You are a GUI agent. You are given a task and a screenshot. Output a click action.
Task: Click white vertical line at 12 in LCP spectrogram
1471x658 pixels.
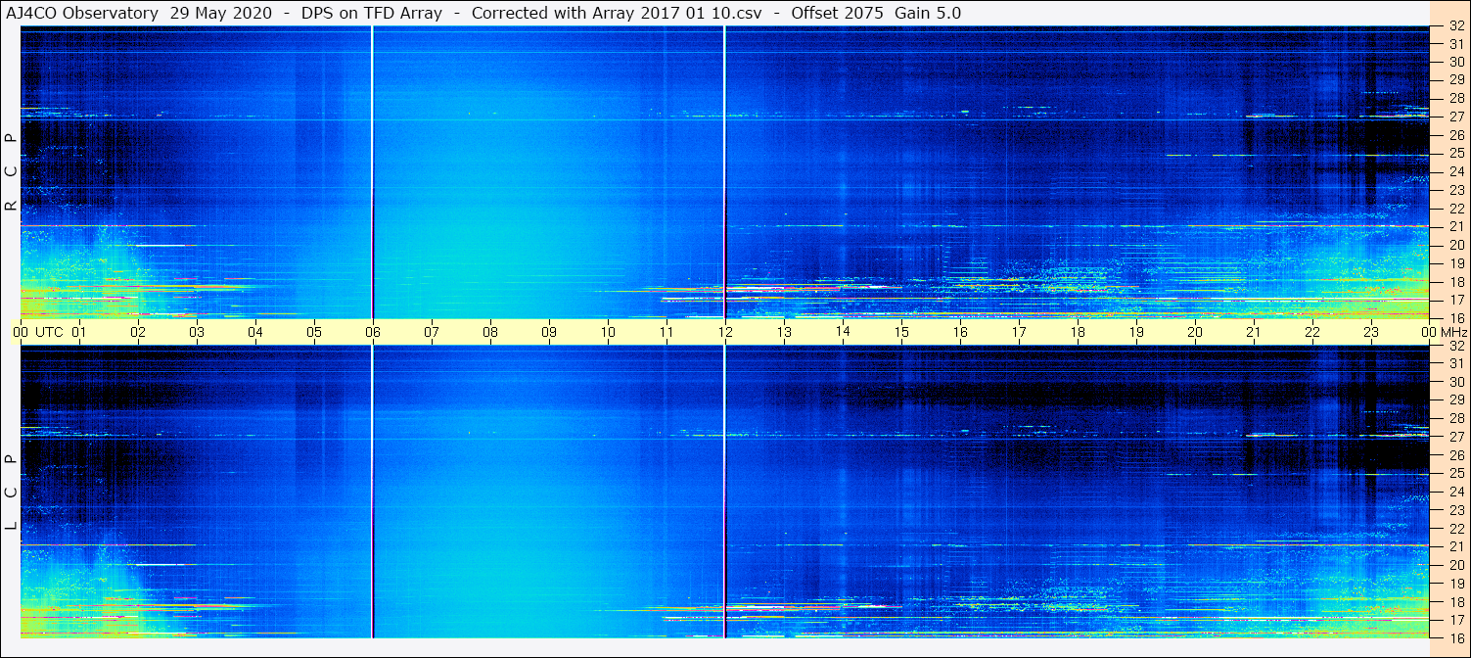[x=724, y=492]
